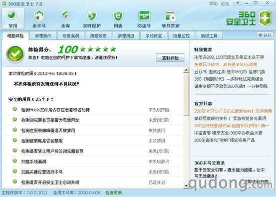Image resolution: width=276 pixels, height=197 pixels.
Task: Open the 360安全卫士v7.0正式版发布 log link
Action: (x=233, y=111)
